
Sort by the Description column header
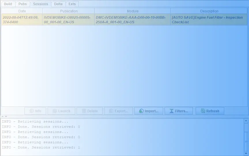[x=209, y=11]
